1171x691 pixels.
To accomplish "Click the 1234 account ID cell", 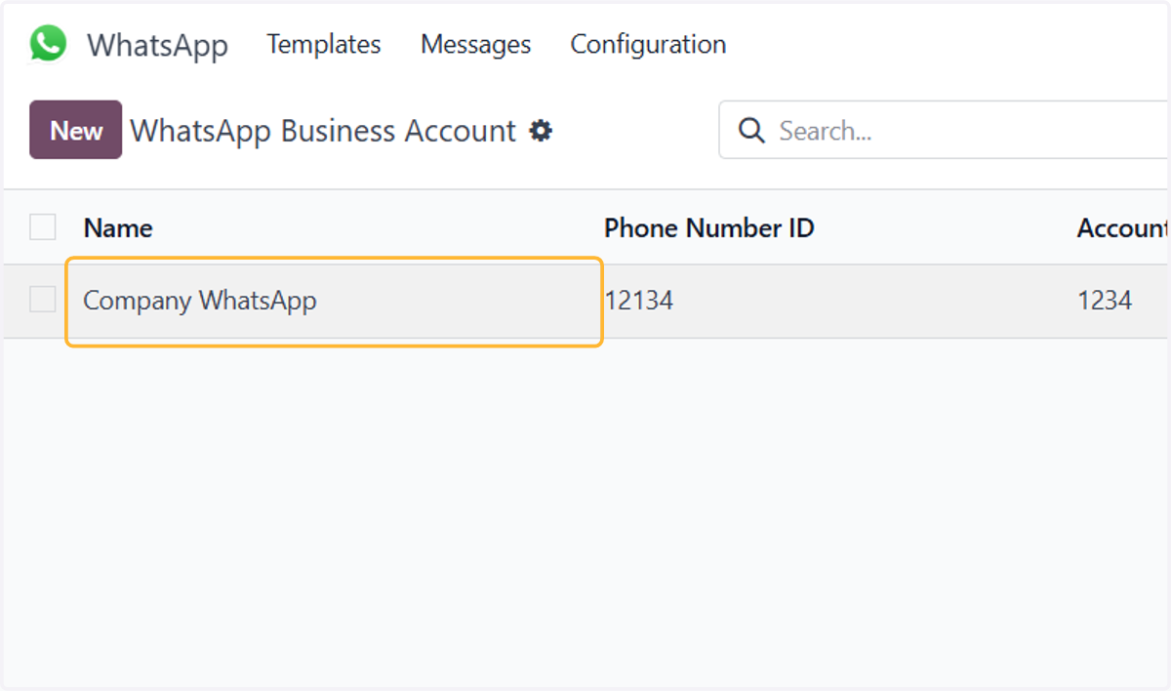I will [x=1105, y=301].
